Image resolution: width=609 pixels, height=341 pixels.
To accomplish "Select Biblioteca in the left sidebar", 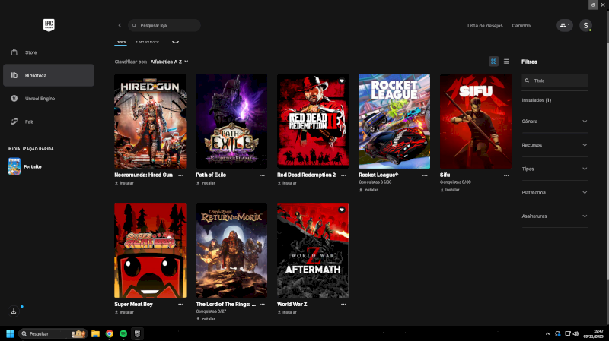I will [49, 75].
